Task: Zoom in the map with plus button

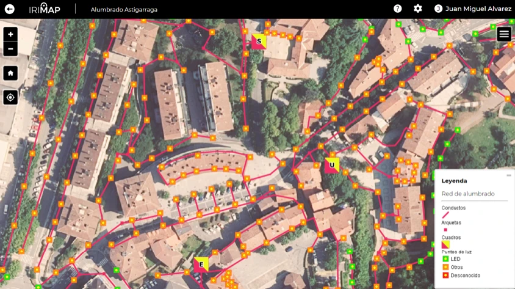Action: (10, 34)
